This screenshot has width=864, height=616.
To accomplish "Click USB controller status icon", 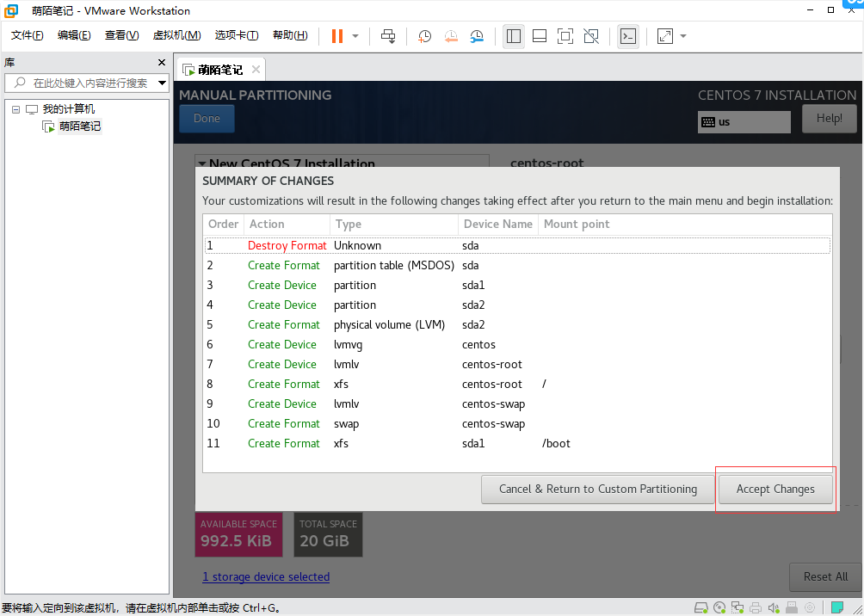I will 792,607.
